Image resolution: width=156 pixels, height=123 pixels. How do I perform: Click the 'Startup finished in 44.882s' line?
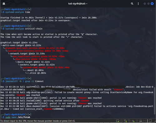[x=48, y=17]
